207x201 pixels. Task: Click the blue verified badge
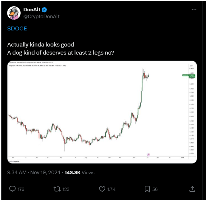tap(44, 10)
